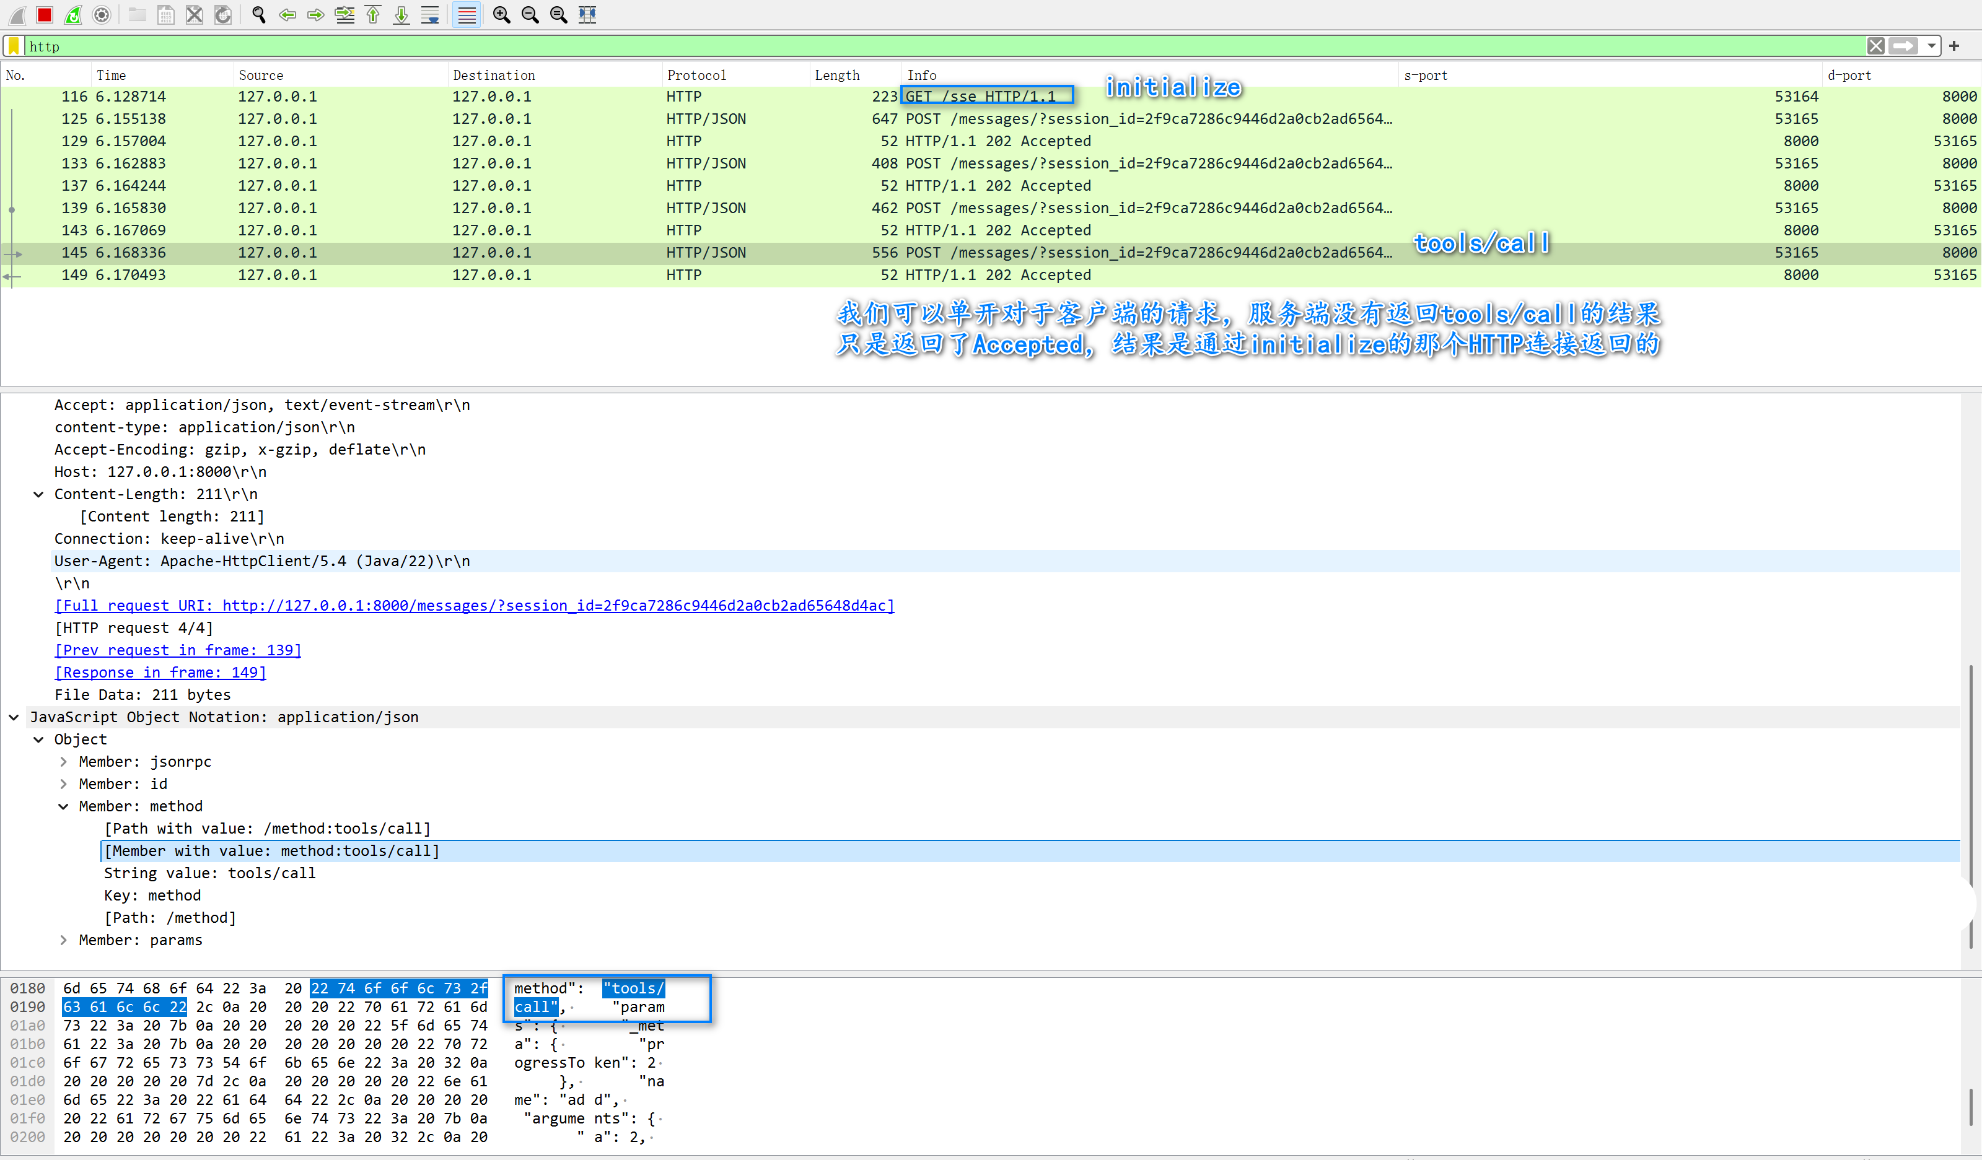Screen dimensions: 1982x1160
Task: Sort packets by the Time column
Action: pos(162,76)
